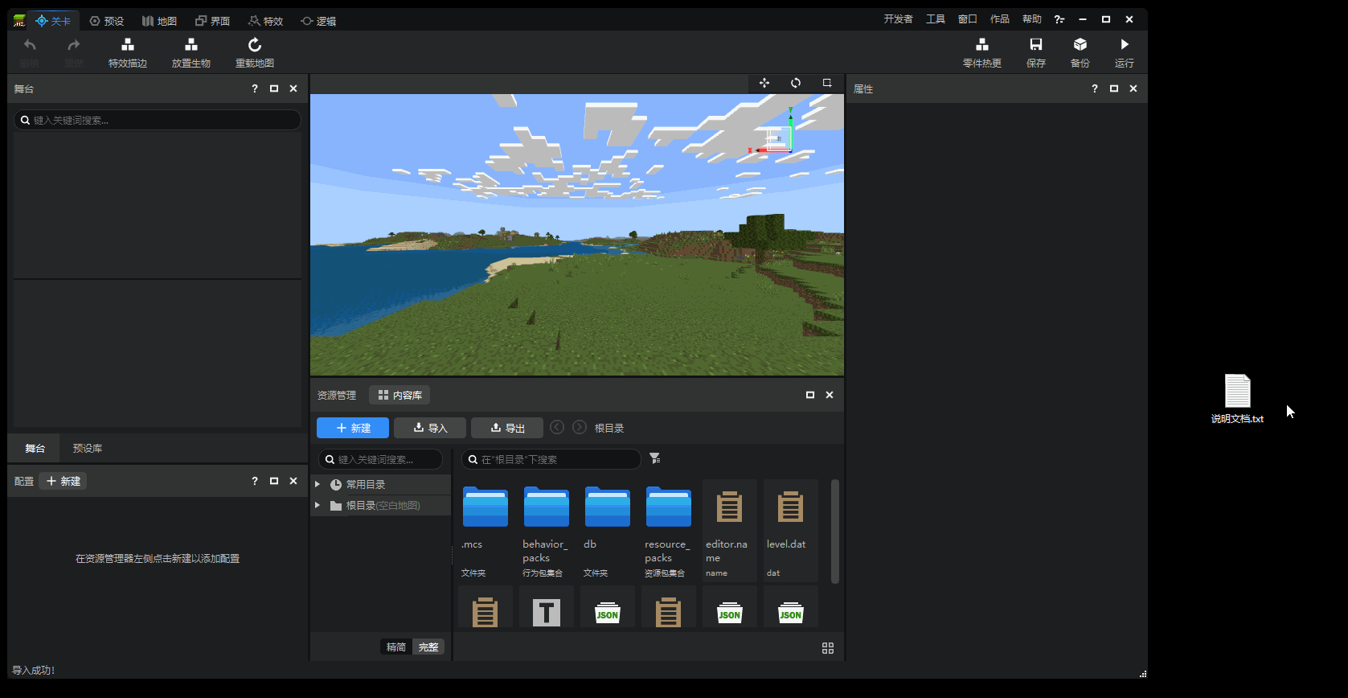Click the blue 新建 button in resource manager
The height and width of the screenshot is (698, 1348).
[353, 428]
